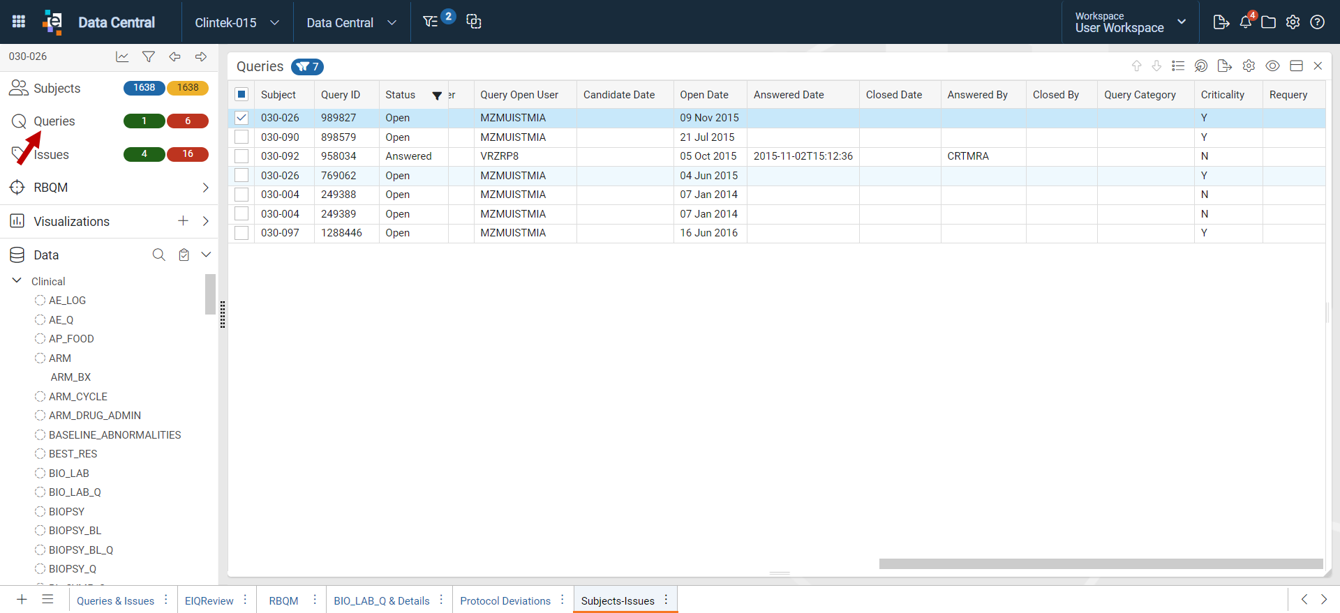Click the export icon in top header
Viewport: 1340px width, 613px height.
[1221, 22]
